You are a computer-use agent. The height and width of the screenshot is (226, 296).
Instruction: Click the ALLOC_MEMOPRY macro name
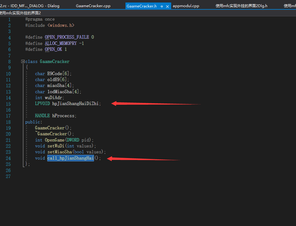pos(61,43)
